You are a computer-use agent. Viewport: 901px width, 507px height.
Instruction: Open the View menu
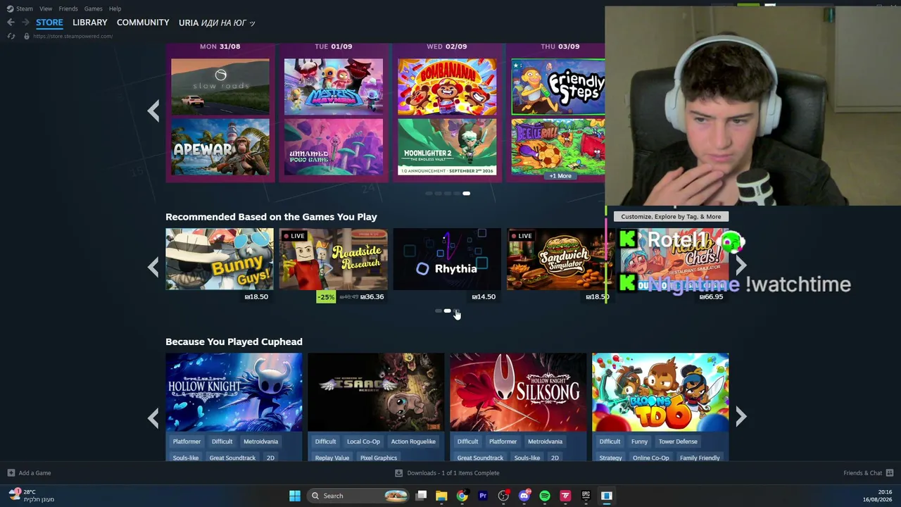[46, 8]
